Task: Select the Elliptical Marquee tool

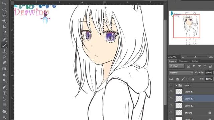Action: point(4,9)
